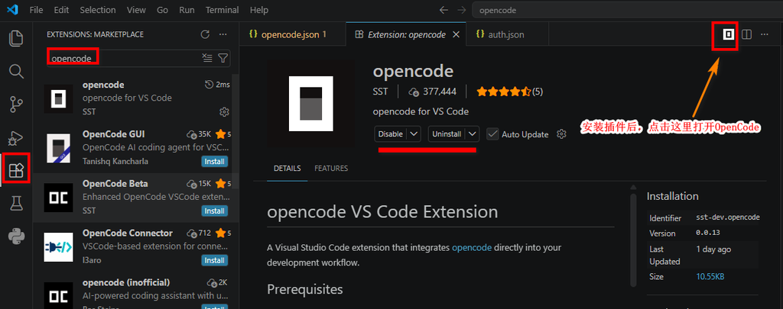Split the editor to the right
The width and height of the screenshot is (783, 309).
[746, 34]
